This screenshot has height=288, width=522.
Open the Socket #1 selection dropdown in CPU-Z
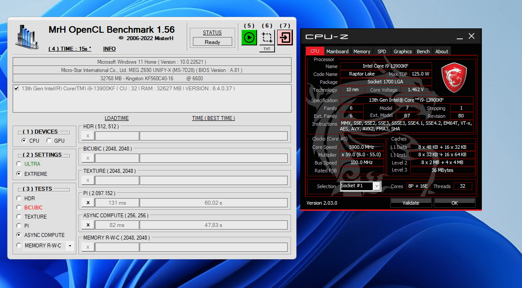click(377, 186)
